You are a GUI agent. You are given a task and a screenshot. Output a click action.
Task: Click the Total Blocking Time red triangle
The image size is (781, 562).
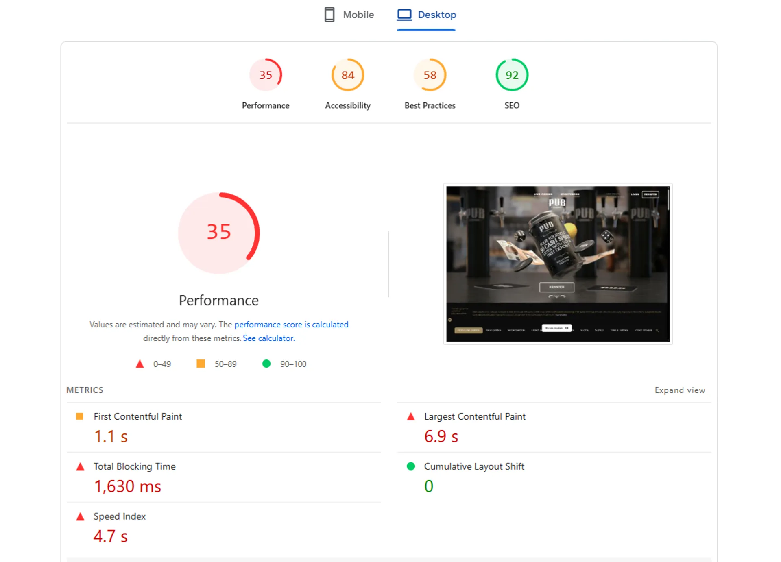click(x=80, y=466)
